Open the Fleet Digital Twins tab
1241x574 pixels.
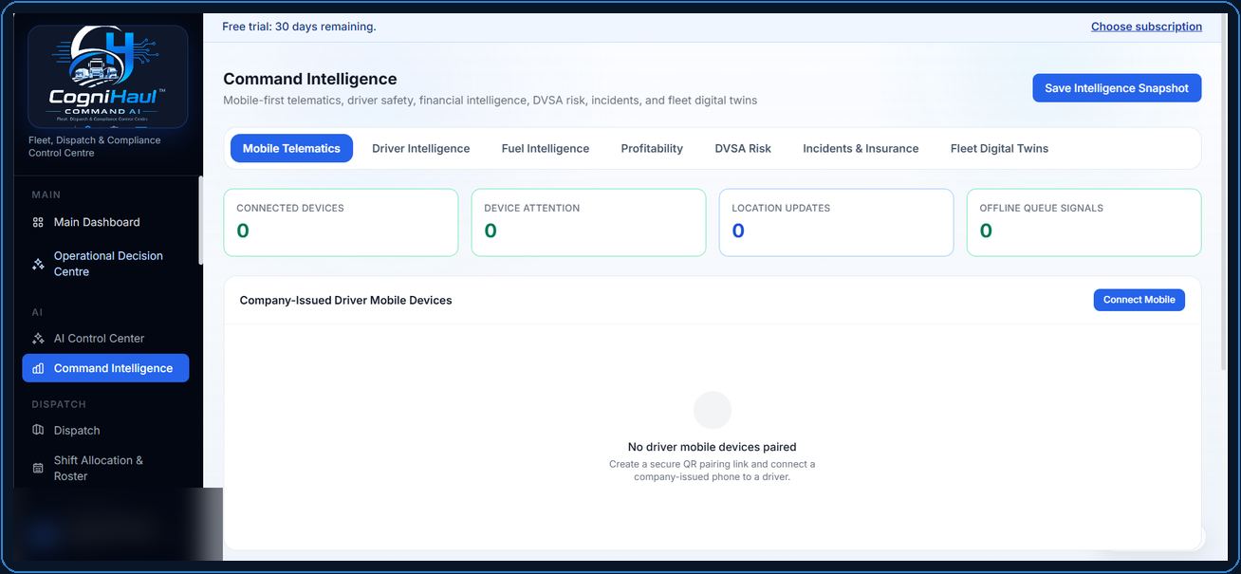pos(999,148)
